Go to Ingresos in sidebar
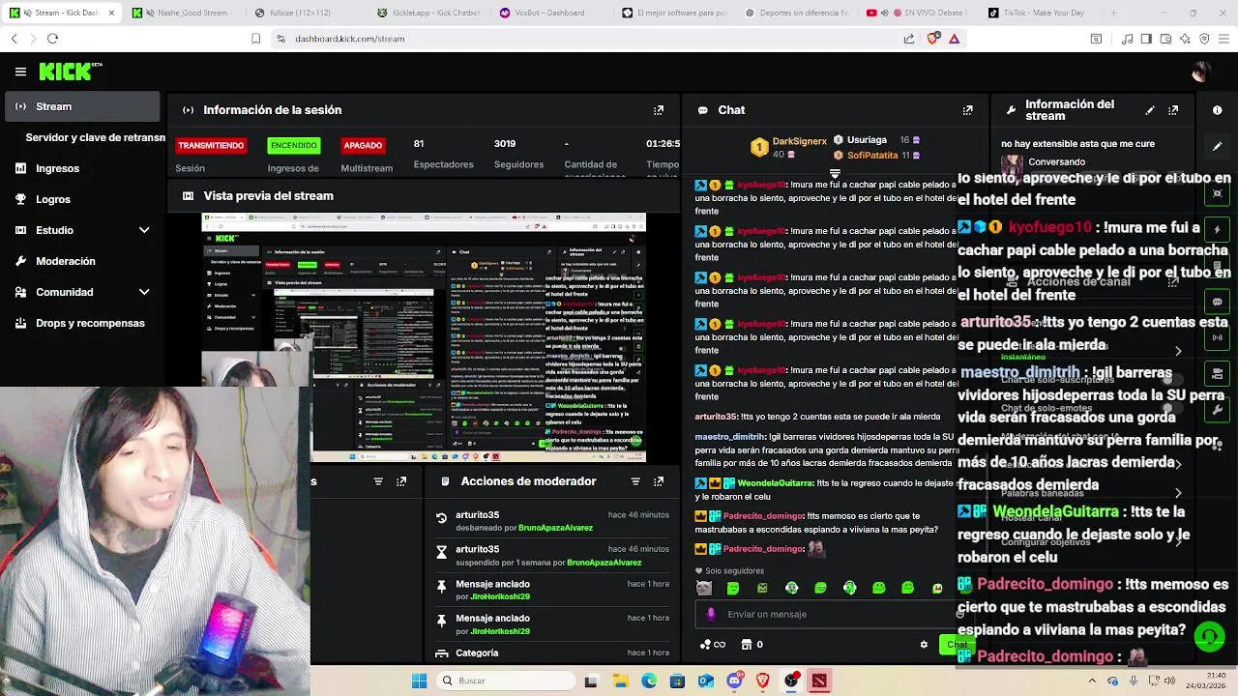The height and width of the screenshot is (696, 1238). pos(82,168)
